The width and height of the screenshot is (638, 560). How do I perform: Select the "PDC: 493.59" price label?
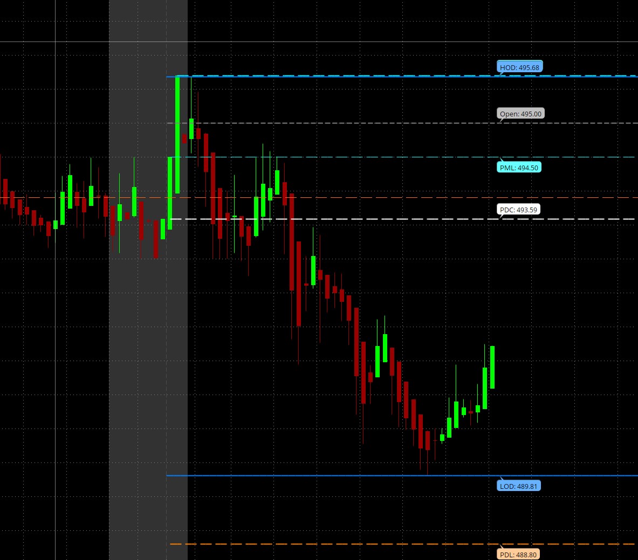[518, 210]
